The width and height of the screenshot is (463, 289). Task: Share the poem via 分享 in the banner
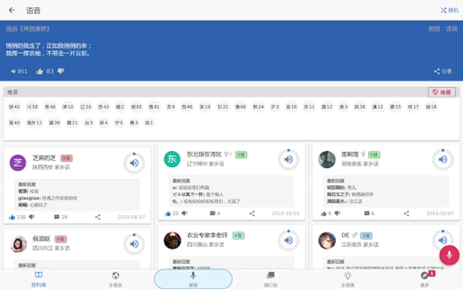click(443, 71)
